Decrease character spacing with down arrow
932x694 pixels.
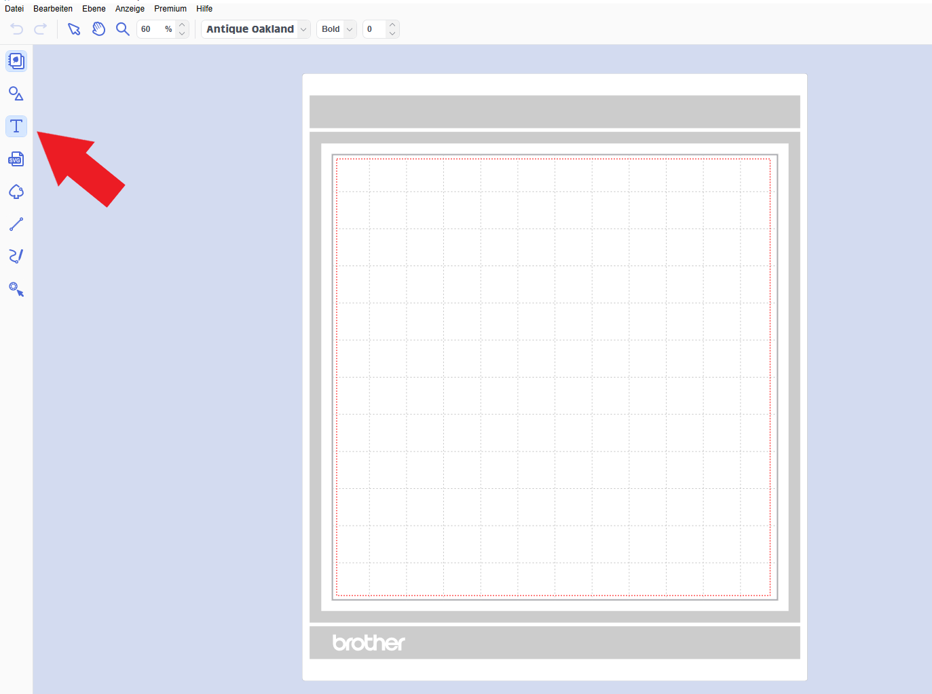click(x=392, y=33)
